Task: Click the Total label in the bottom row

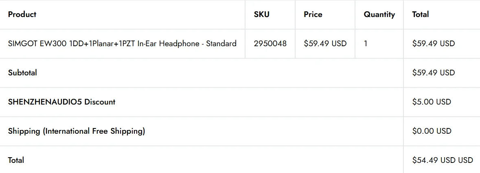Action: [x=16, y=160]
